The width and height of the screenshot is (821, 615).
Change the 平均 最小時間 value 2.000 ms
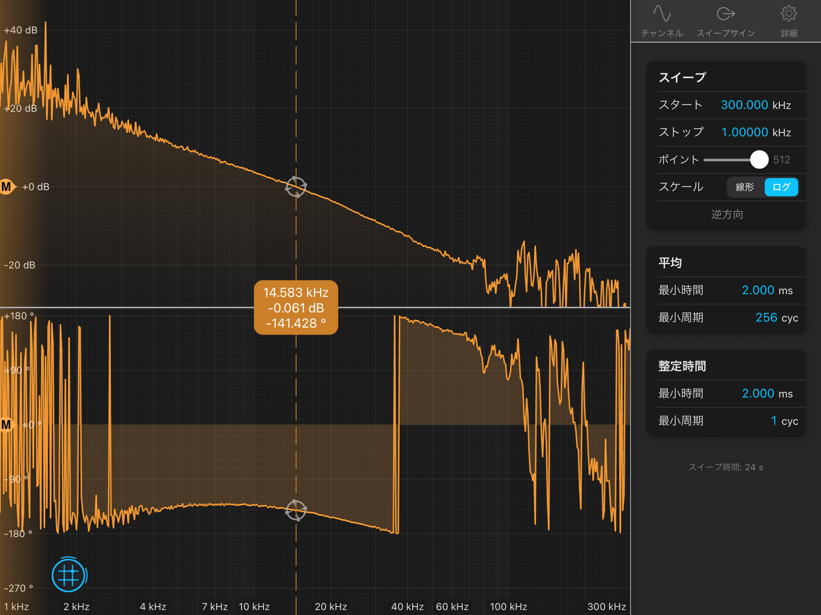click(758, 290)
